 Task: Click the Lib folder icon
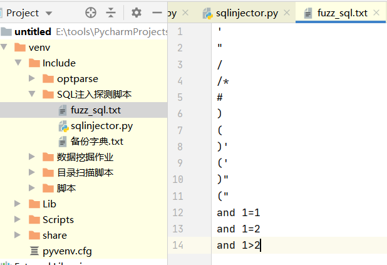coord(34,204)
